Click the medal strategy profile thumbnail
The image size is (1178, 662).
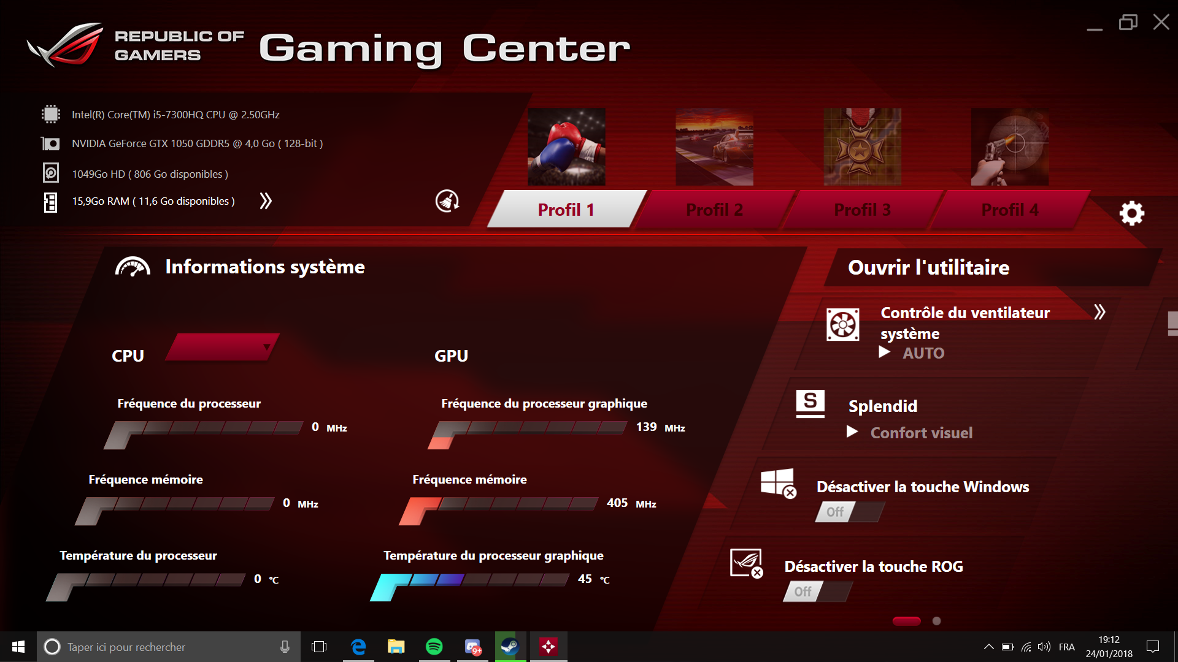pyautogui.click(x=862, y=146)
